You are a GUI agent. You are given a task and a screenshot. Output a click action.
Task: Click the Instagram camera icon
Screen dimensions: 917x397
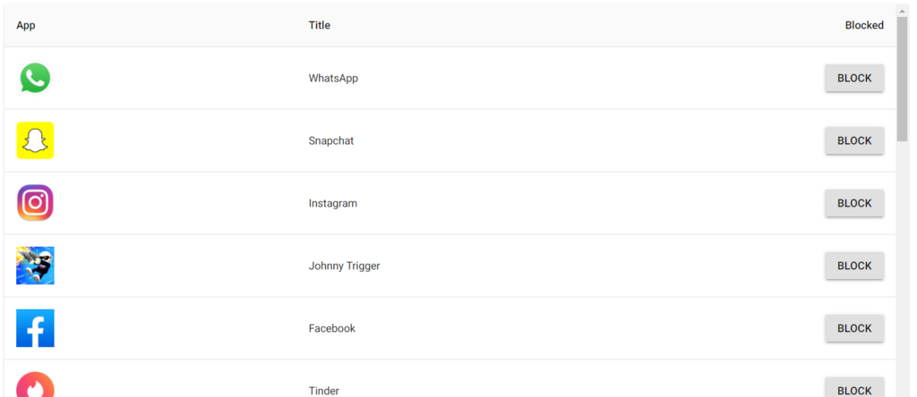pos(35,203)
